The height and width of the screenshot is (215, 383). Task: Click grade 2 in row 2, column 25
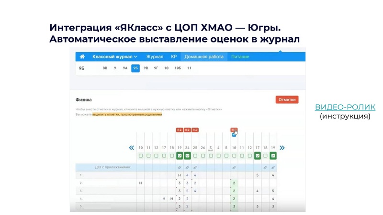[x=195, y=183]
